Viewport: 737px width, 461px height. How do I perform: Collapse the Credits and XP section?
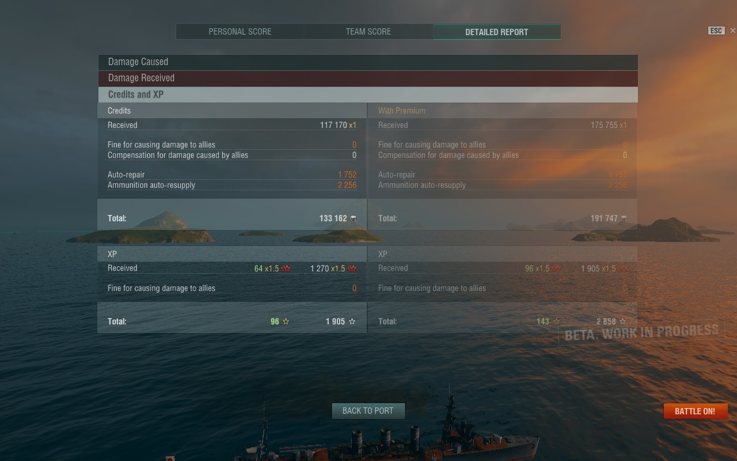pos(368,95)
